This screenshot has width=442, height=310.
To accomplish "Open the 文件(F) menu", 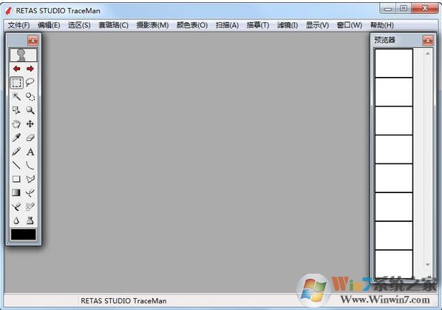I will (18, 25).
